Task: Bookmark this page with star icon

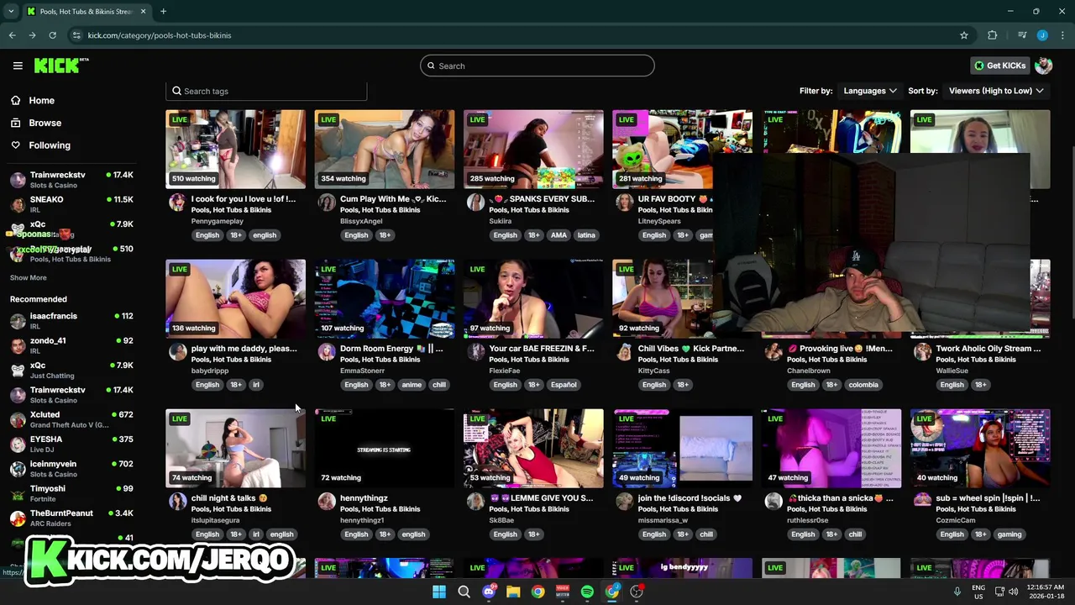Action: [964, 35]
